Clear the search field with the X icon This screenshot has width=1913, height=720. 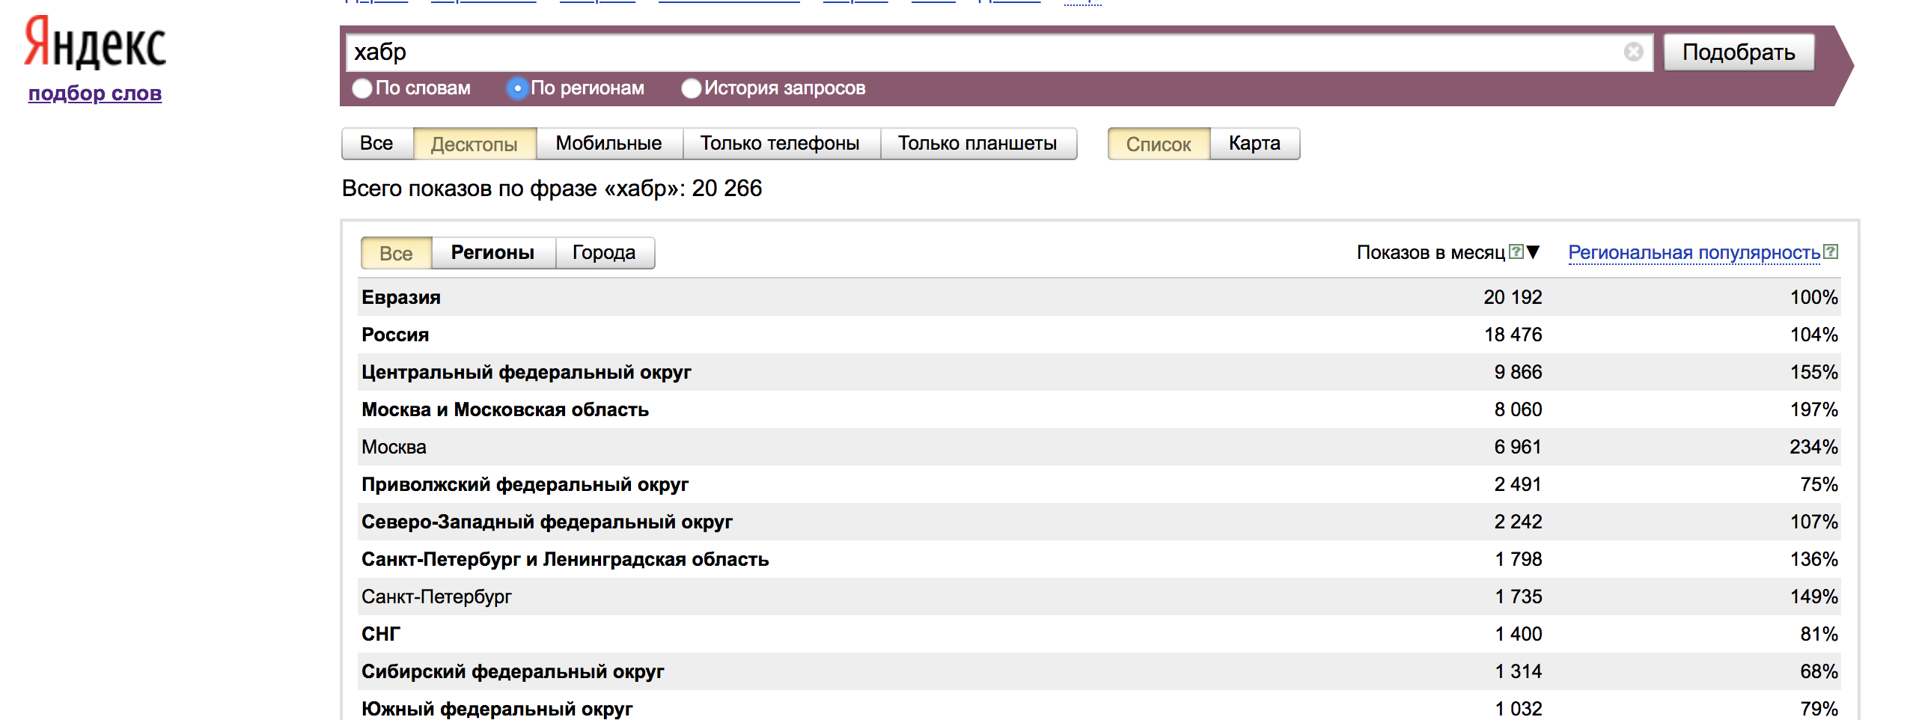1633,52
